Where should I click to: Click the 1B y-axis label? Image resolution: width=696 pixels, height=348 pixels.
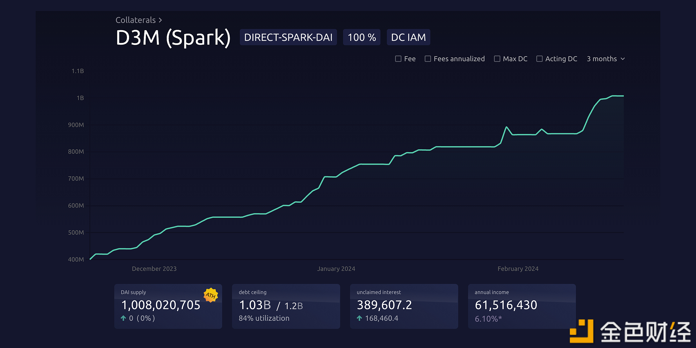pyautogui.click(x=80, y=98)
